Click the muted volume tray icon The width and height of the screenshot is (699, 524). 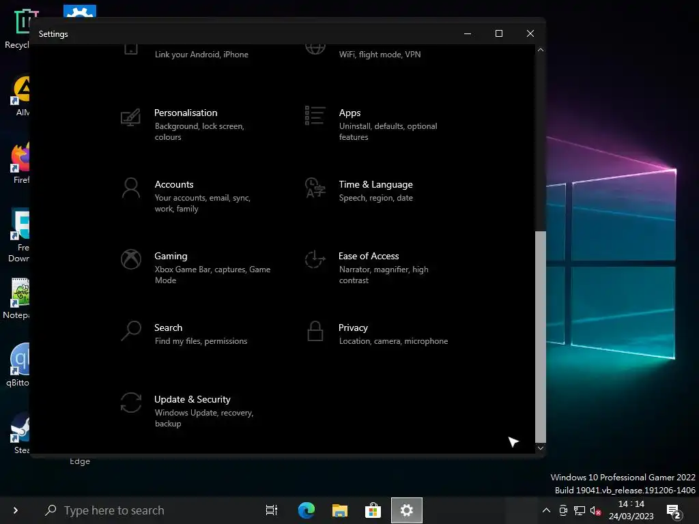click(595, 510)
